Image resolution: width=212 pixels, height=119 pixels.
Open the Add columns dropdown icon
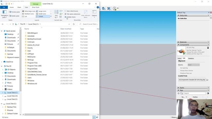point(61,14)
